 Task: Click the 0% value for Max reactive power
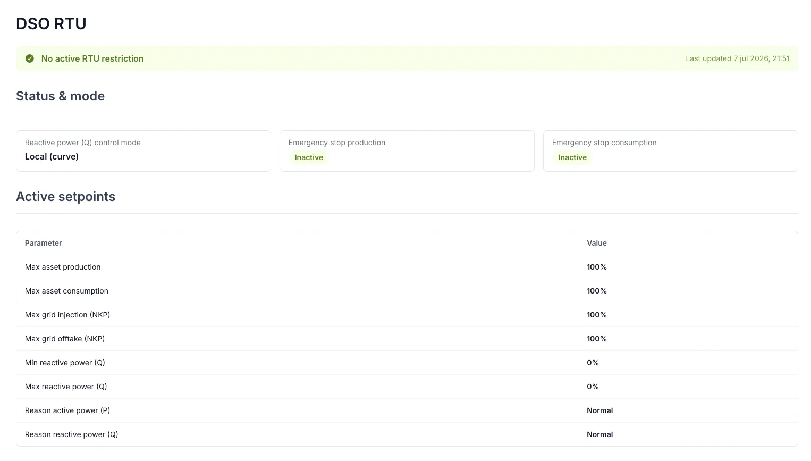593,387
